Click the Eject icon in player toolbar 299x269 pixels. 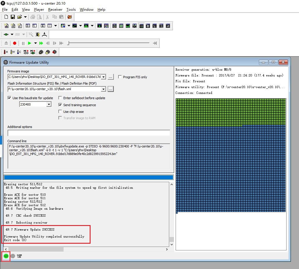coord(6,43)
